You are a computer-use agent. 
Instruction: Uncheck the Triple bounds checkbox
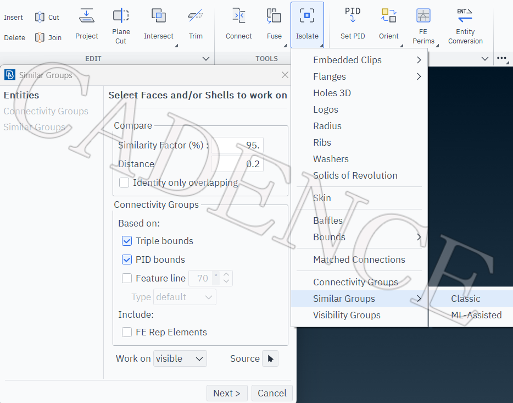coord(127,241)
